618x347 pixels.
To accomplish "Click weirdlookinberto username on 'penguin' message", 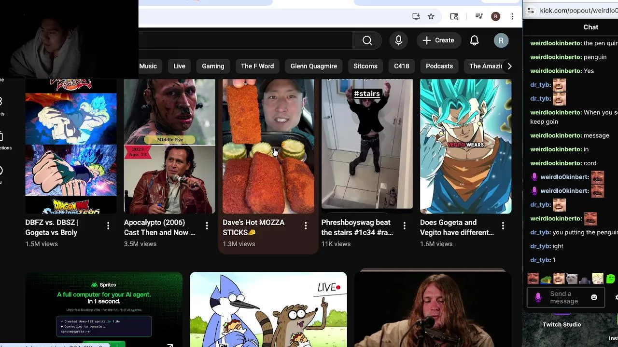I will coord(556,57).
